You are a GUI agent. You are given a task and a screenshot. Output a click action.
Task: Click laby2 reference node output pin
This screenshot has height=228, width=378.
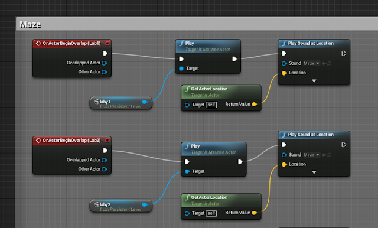point(144,205)
